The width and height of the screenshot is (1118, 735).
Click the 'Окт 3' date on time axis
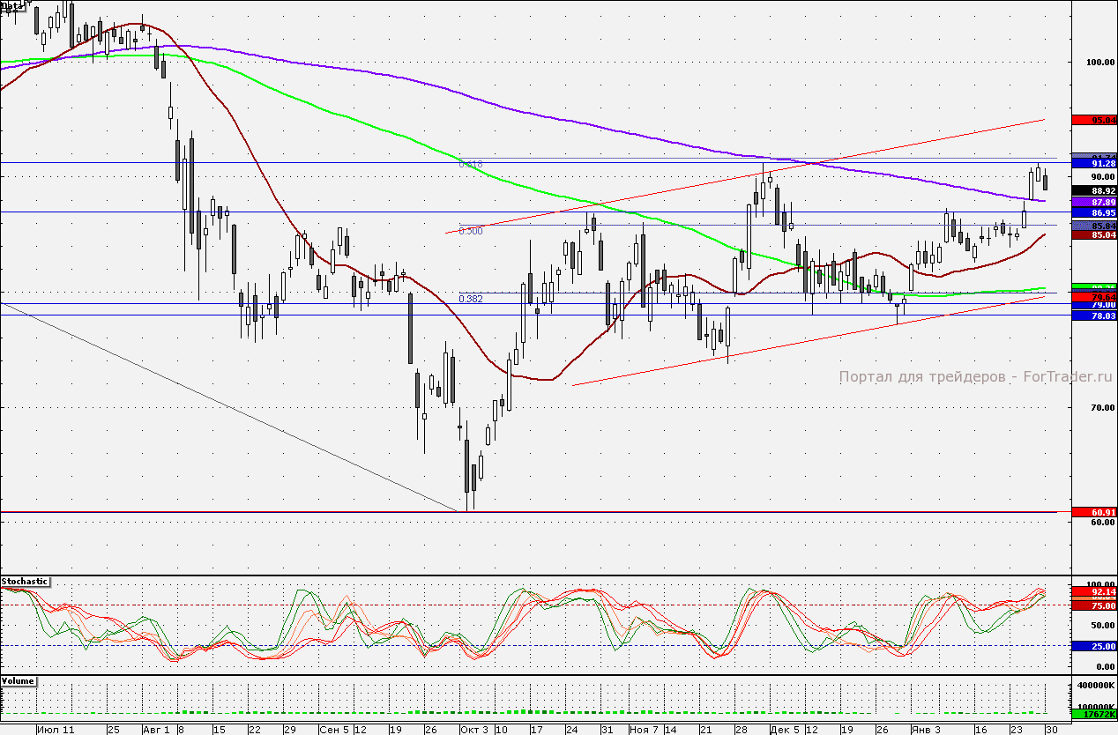coord(473,730)
